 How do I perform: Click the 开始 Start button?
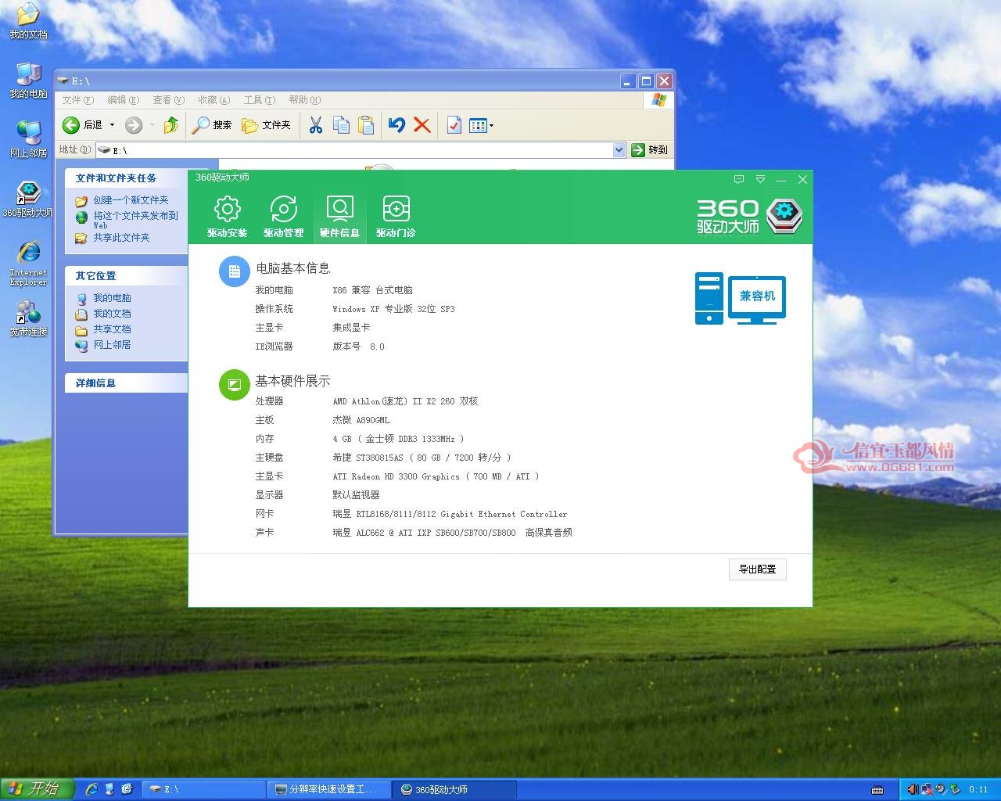click(x=37, y=788)
